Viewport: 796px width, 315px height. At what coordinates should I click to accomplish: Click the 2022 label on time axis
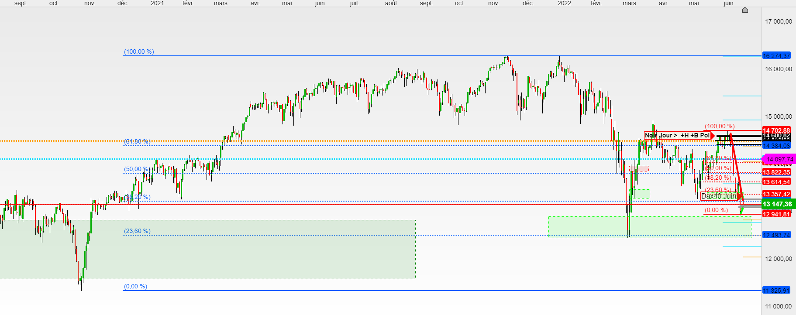[x=564, y=3]
